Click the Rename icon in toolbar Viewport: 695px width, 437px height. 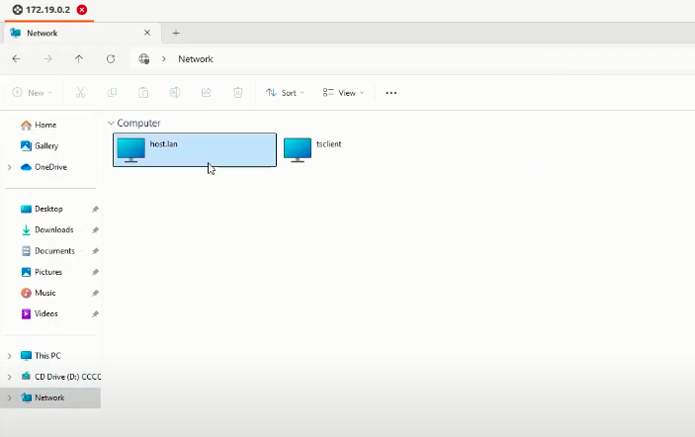[x=175, y=93]
